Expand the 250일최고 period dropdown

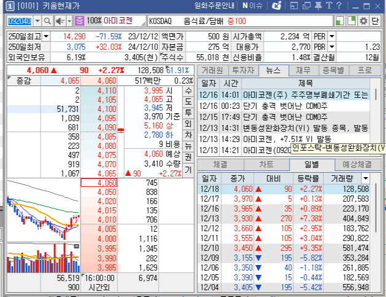(46, 37)
